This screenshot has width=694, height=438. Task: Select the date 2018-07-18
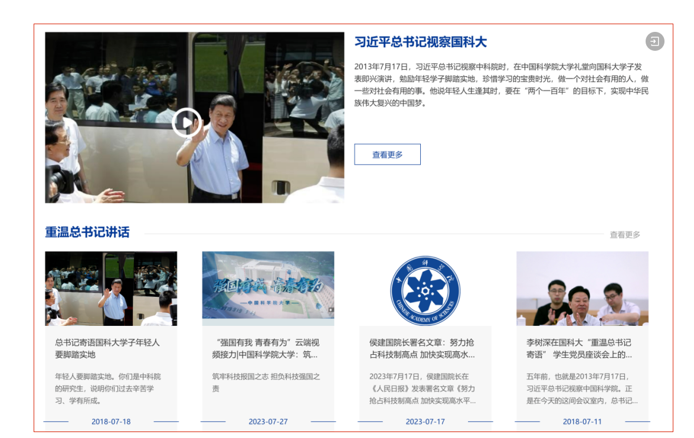tap(111, 421)
